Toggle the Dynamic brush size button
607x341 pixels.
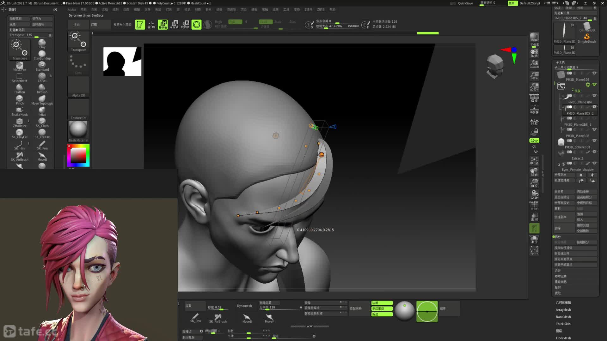point(353,26)
